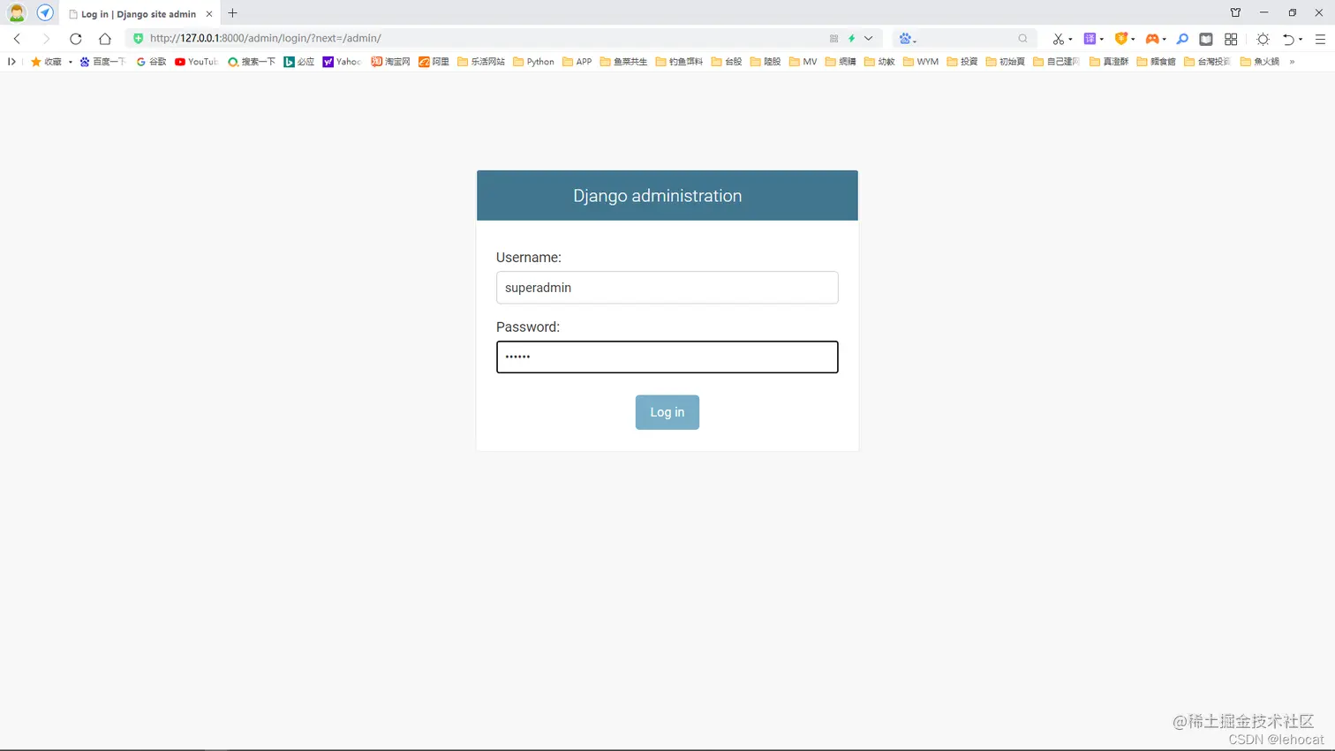The image size is (1335, 751).
Task: Show more bookmarks overflow chevron
Action: pos(1292,62)
